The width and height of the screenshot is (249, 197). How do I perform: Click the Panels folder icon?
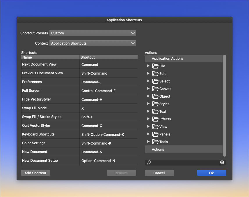[x=155, y=134]
